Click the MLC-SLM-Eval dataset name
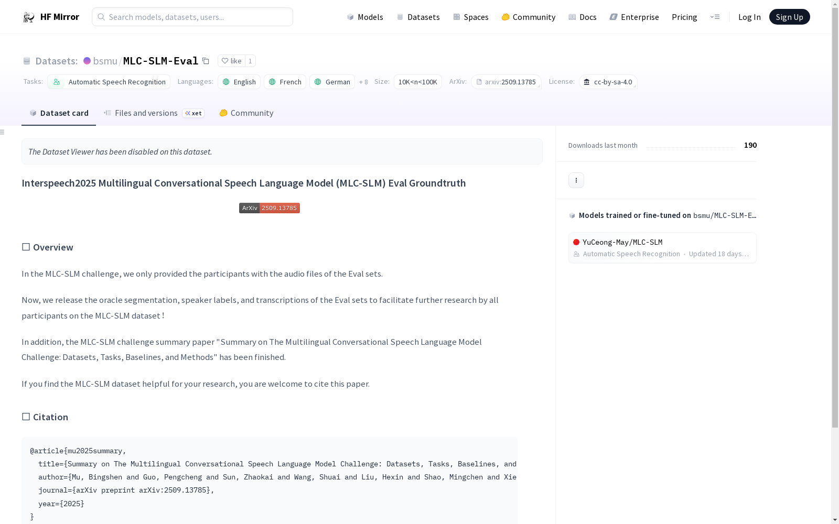 [160, 61]
